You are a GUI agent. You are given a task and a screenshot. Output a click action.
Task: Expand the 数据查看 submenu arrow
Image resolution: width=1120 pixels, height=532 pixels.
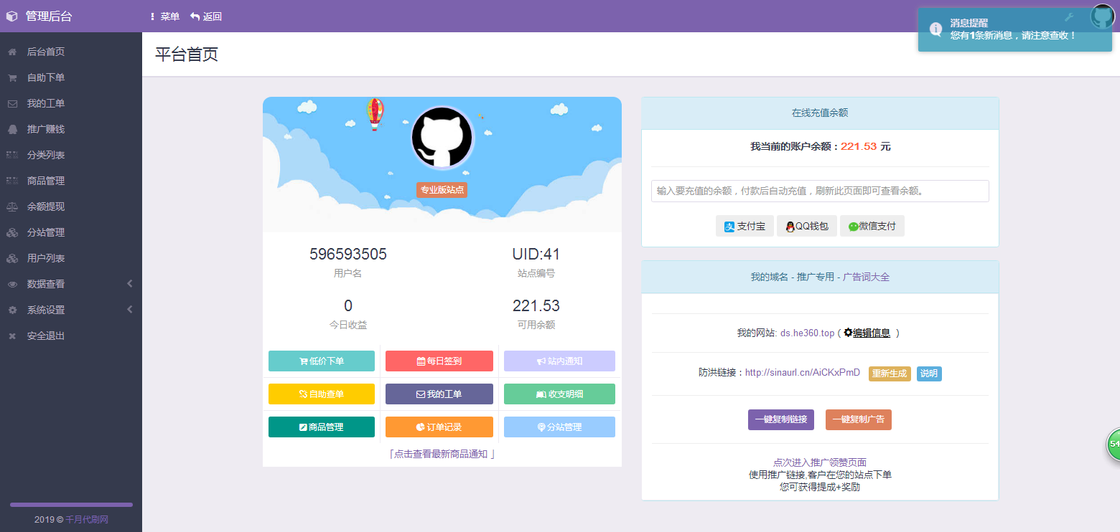pos(130,284)
